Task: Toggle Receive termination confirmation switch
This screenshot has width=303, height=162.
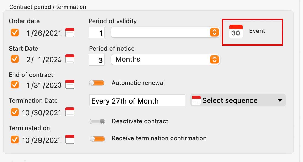Action: pos(97,139)
